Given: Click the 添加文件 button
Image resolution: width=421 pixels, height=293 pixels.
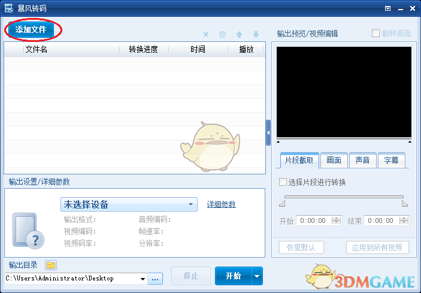Looking at the screenshot, I should click(x=31, y=29).
